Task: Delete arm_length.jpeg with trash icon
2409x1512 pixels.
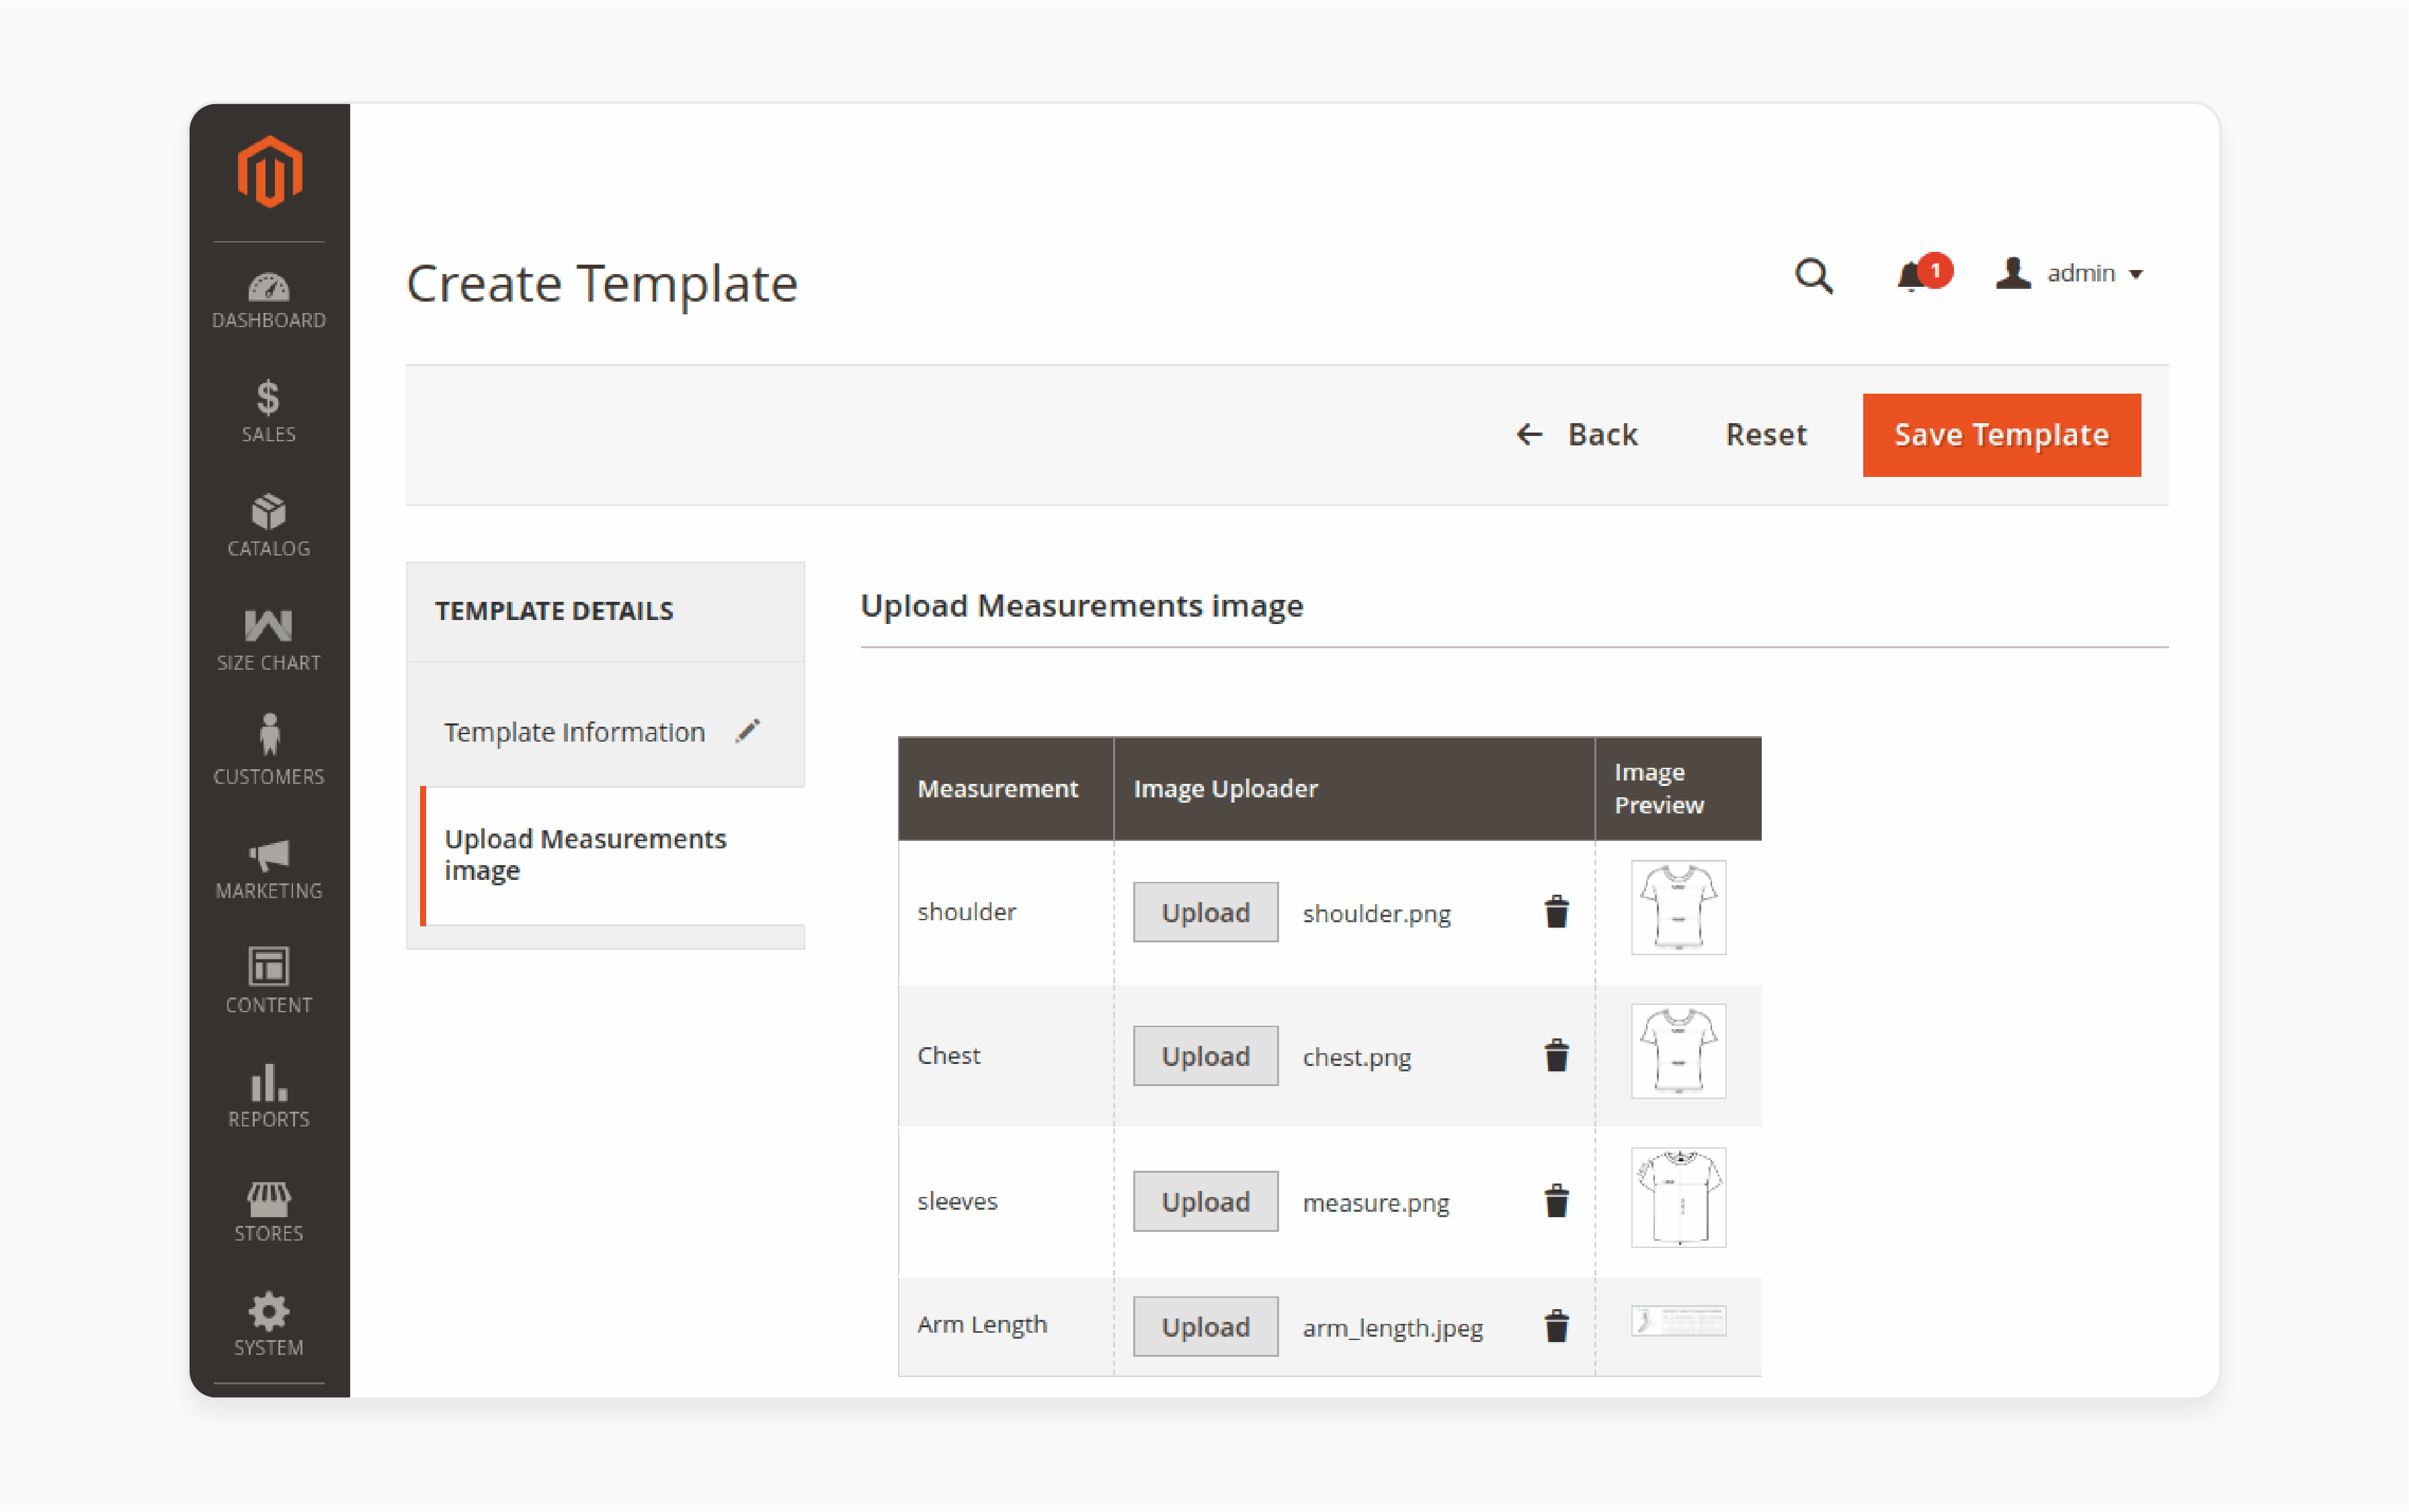Action: pyautogui.click(x=1557, y=1326)
